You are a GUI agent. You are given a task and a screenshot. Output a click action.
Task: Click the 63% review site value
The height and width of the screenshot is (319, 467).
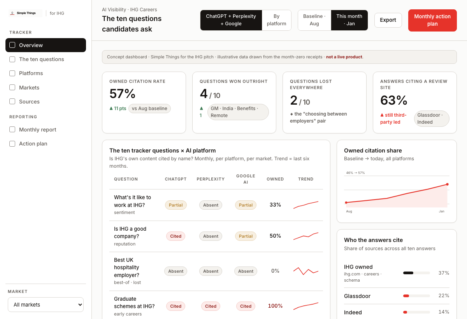pyautogui.click(x=394, y=100)
